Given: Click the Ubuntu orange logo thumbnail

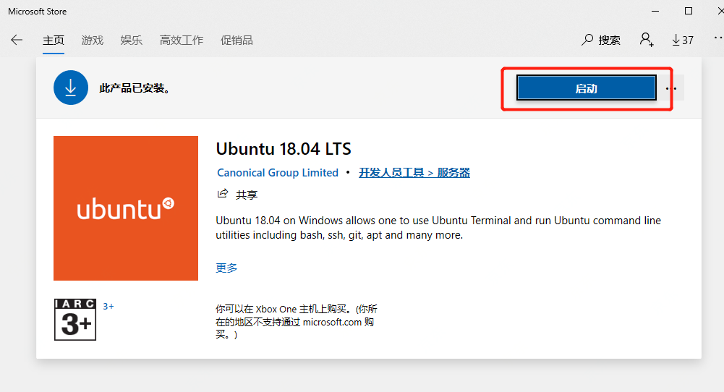Looking at the screenshot, I should click(126, 208).
